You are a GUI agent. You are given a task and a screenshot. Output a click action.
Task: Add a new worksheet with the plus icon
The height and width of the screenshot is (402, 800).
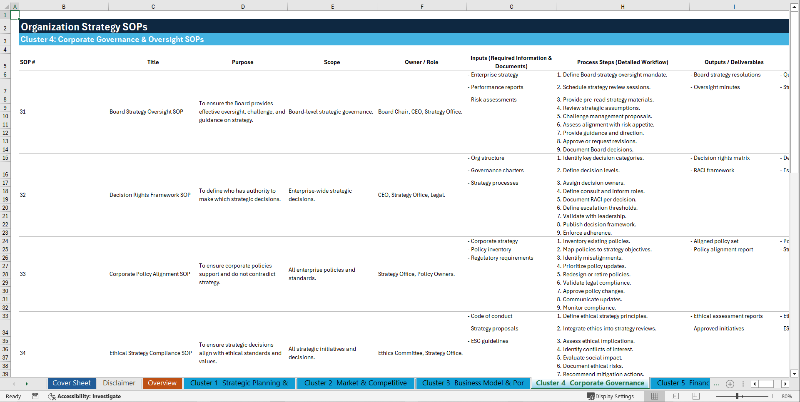coord(730,384)
